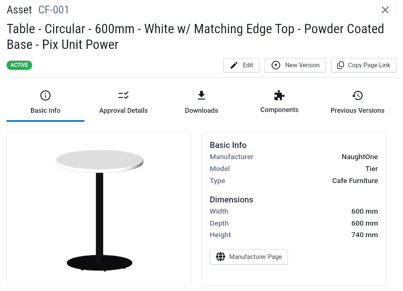Click the Previous Versions history clock icon
403x291 pixels.
coord(357,96)
